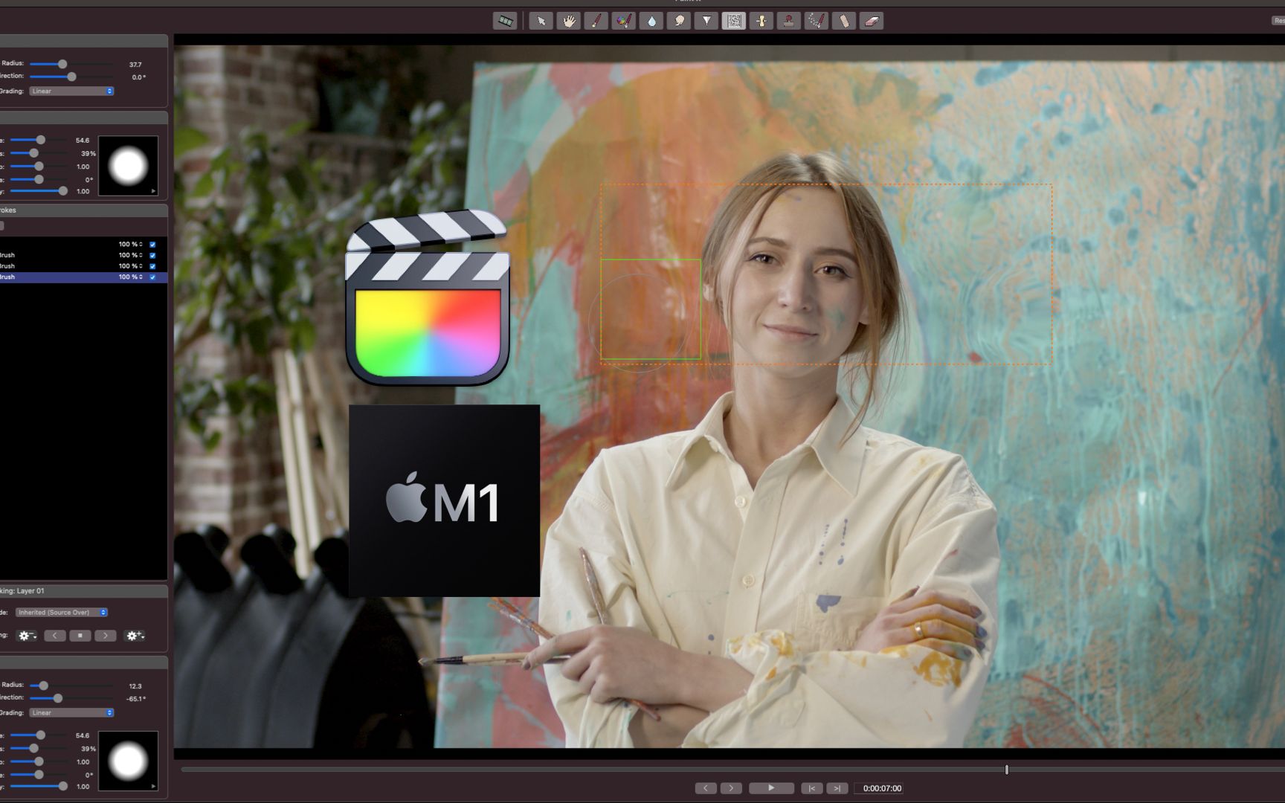
Task: Adjust the Radius slider showing 37.7
Action: pyautogui.click(x=62, y=64)
